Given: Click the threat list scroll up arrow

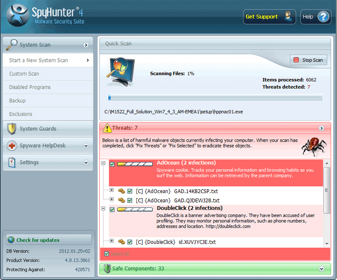Looking at the screenshot, I should [327, 163].
